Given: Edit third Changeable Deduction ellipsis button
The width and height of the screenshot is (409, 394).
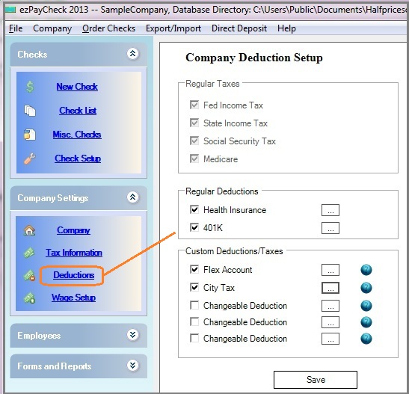Looking at the screenshot, I should click(x=330, y=339).
